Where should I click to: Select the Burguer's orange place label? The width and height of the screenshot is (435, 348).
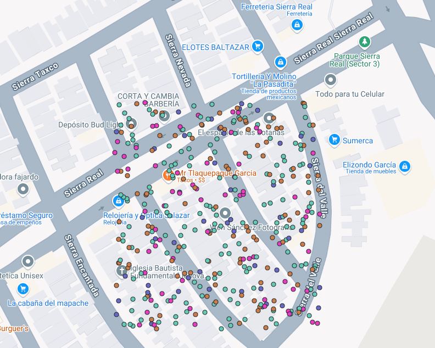coord(11,329)
